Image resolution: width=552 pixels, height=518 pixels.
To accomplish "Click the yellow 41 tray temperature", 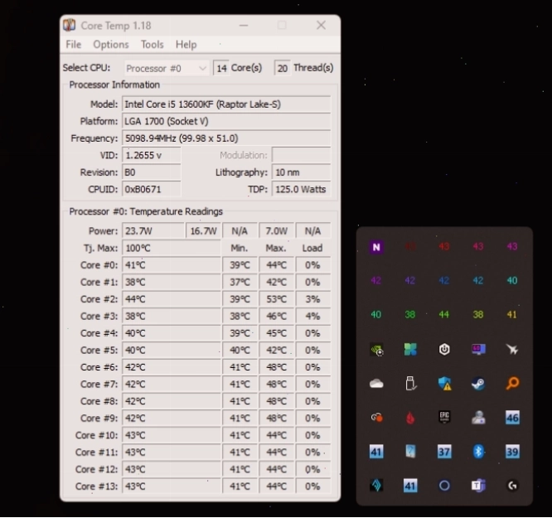I will coord(512,314).
